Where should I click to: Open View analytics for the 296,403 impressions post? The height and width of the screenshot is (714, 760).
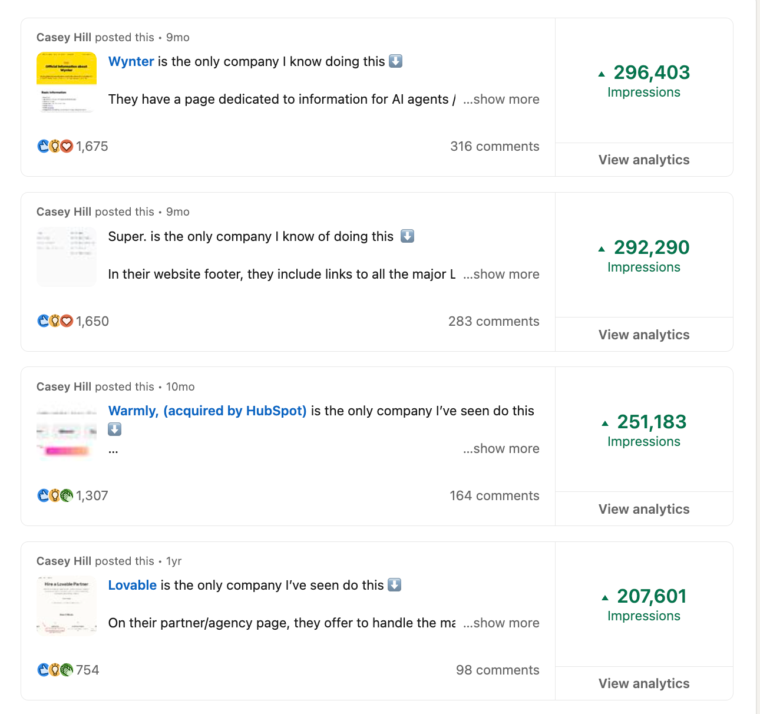(x=644, y=160)
